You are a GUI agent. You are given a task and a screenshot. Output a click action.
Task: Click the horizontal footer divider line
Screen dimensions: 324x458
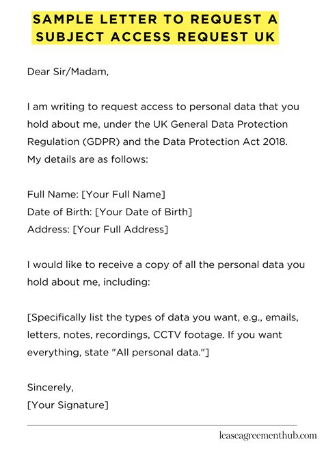tap(162, 425)
